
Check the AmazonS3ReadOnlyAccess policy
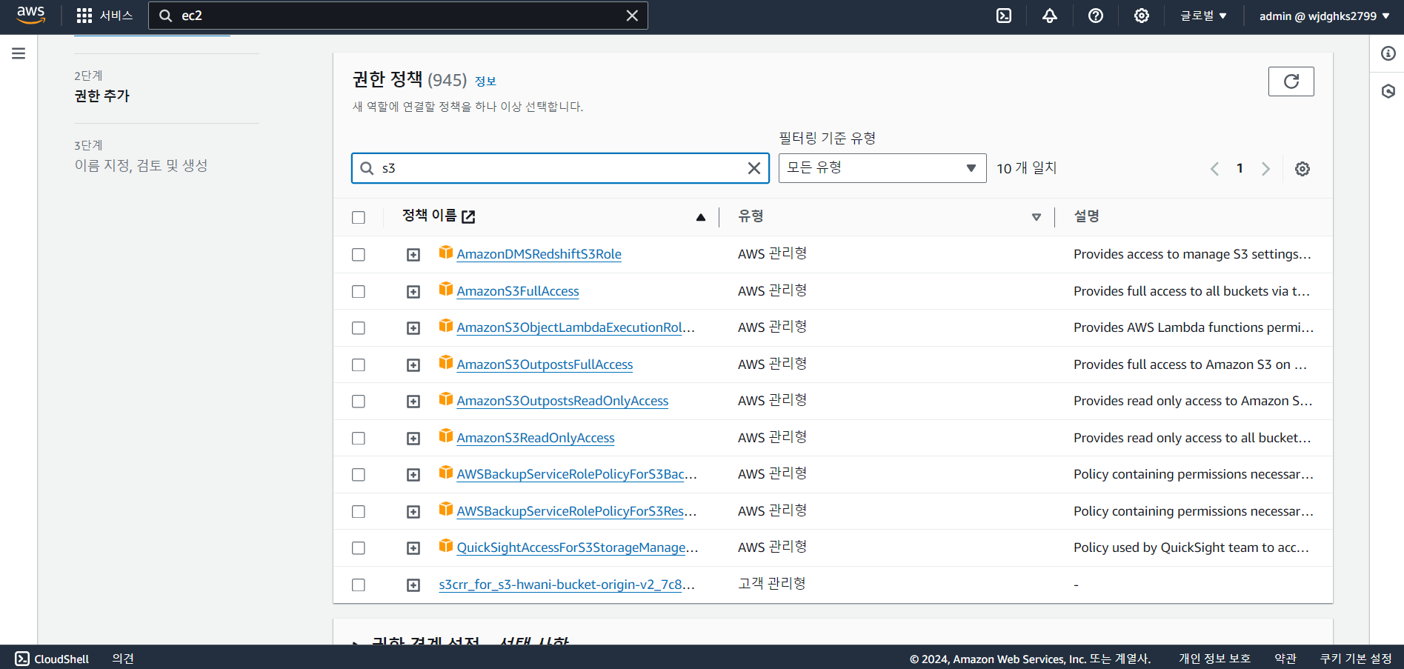[359, 439]
